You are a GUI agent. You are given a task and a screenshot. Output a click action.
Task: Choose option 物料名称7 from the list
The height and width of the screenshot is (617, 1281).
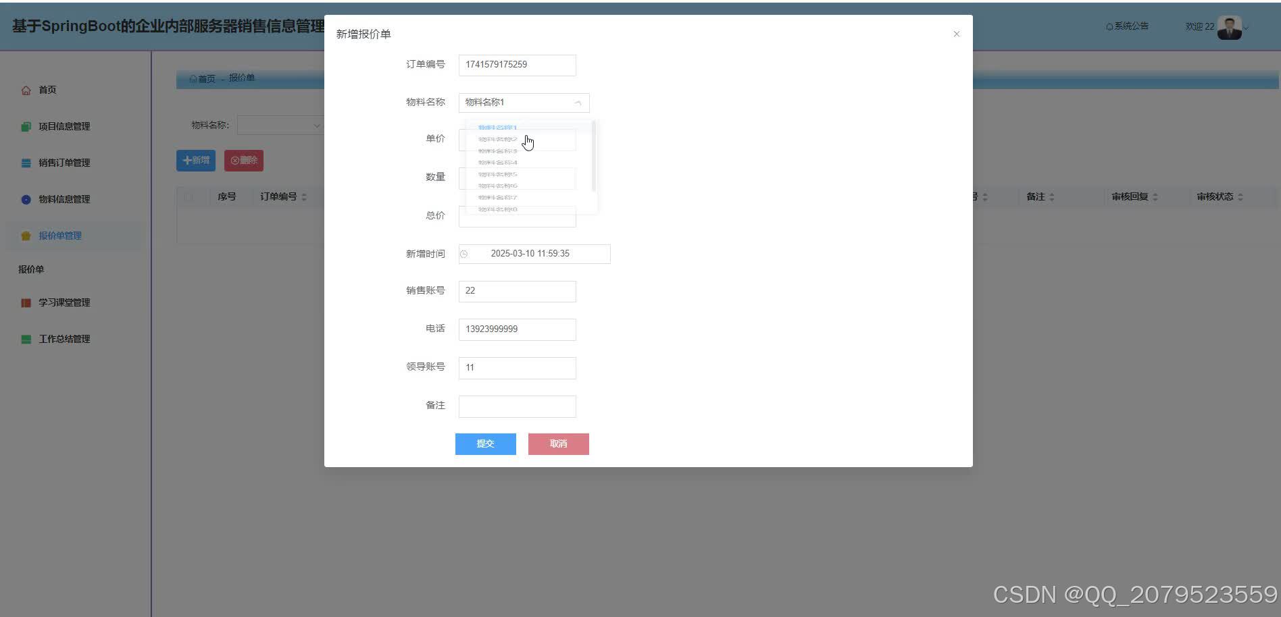pyautogui.click(x=528, y=198)
